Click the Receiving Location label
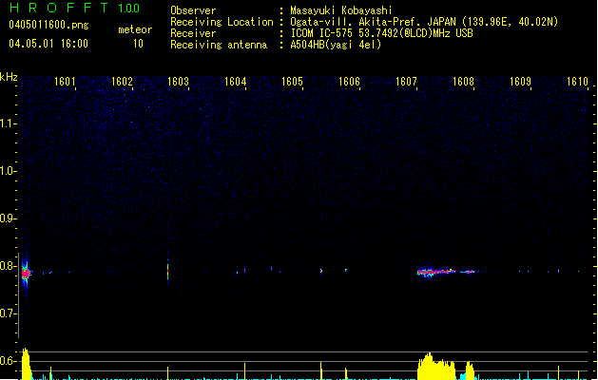598x380 pixels. click(222, 22)
